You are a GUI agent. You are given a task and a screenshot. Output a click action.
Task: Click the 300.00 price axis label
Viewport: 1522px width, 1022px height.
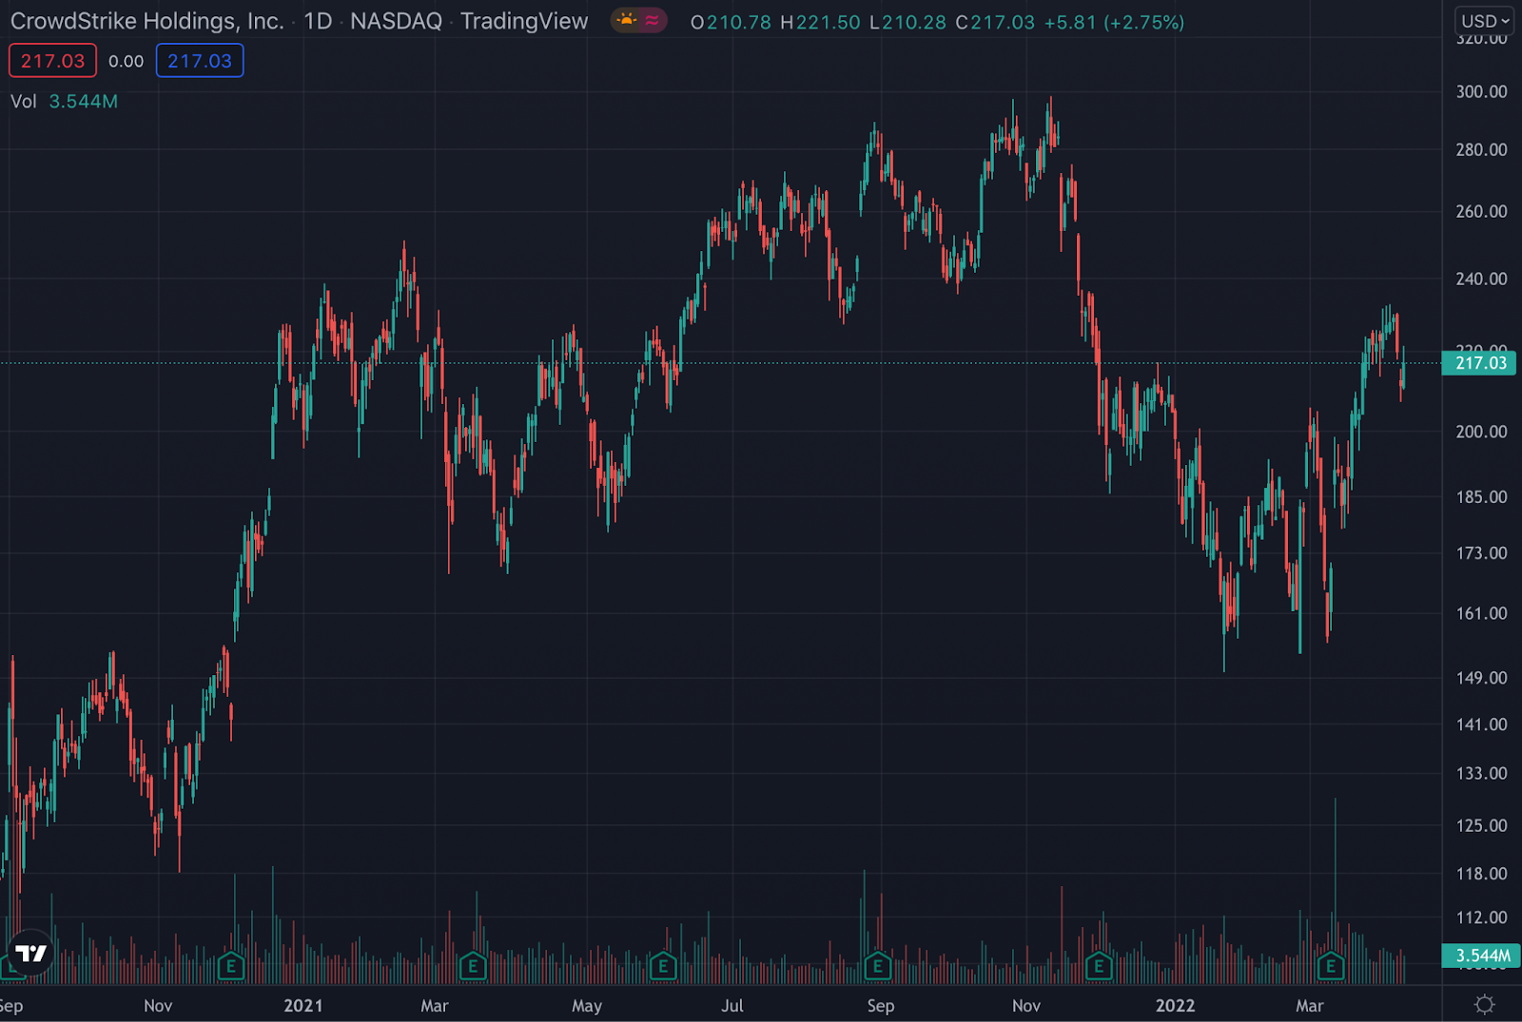1481,91
